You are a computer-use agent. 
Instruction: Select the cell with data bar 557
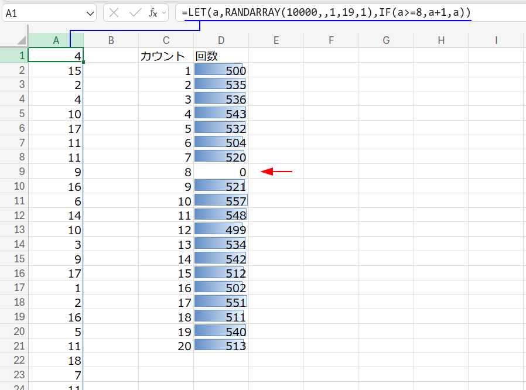click(221, 201)
